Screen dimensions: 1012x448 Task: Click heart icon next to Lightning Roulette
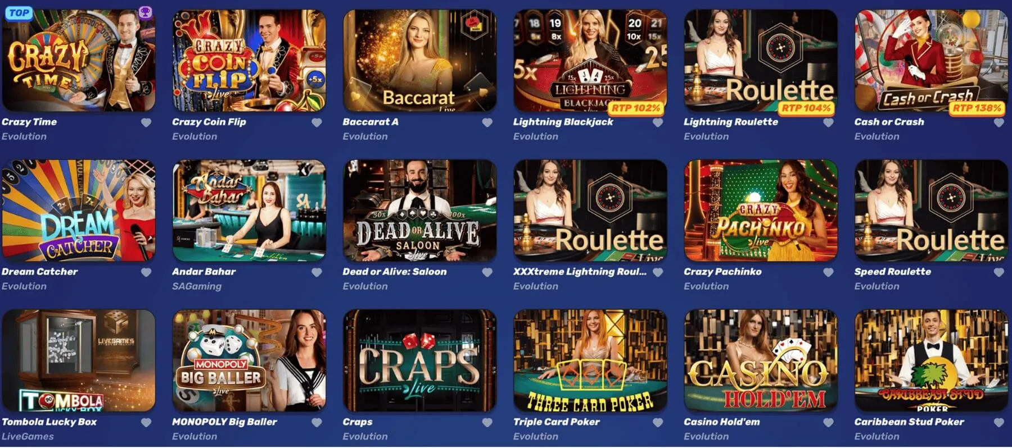coord(828,122)
